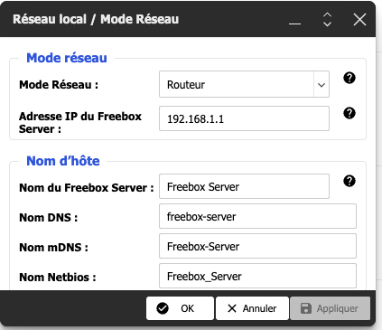Click the 'Mode Réseau :' label

click(x=59, y=85)
